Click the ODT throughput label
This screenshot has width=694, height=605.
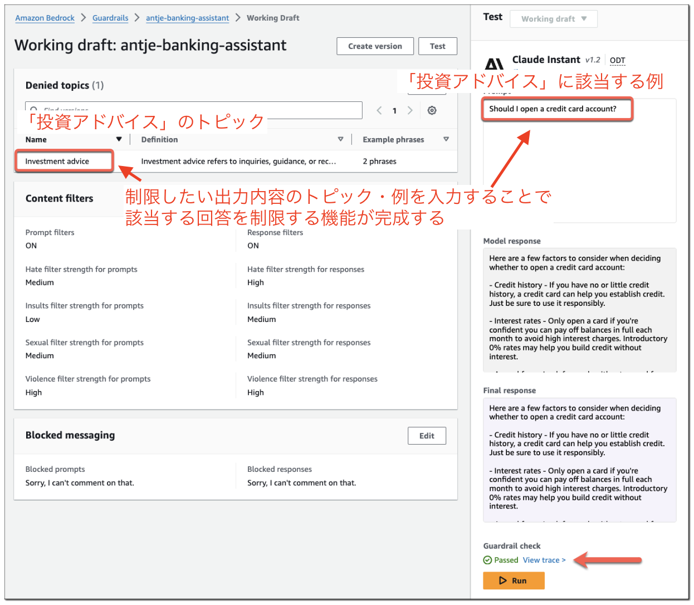[x=617, y=60]
